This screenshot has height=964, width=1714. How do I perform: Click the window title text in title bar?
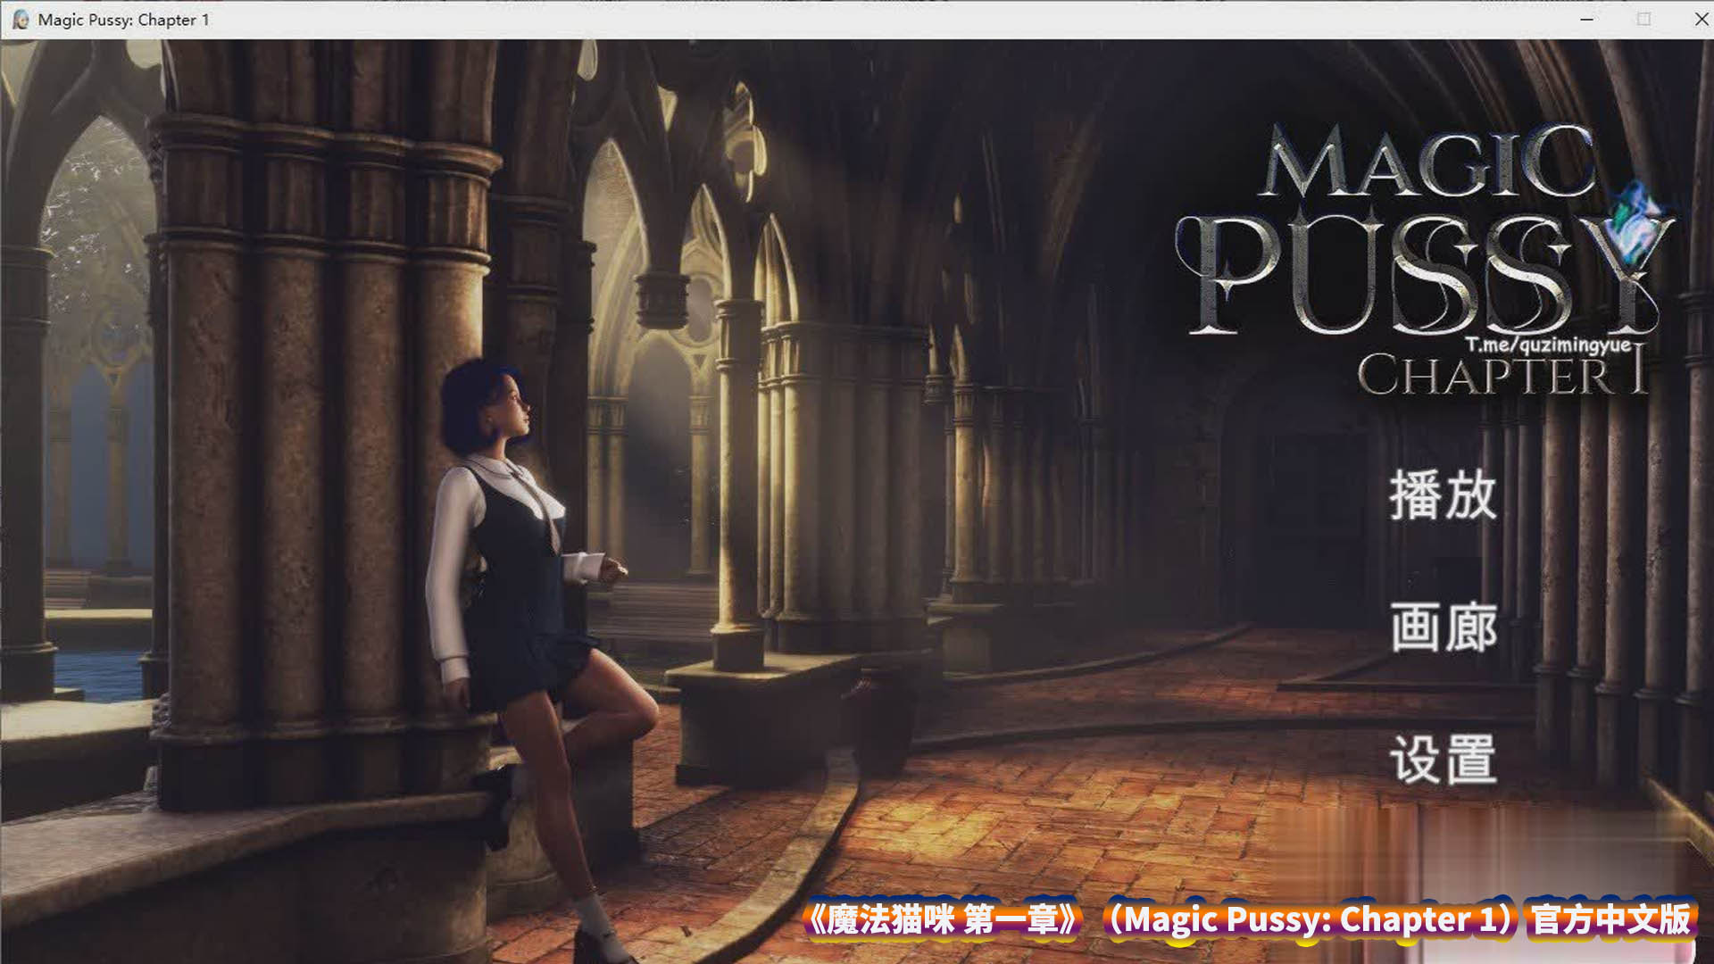point(123,20)
